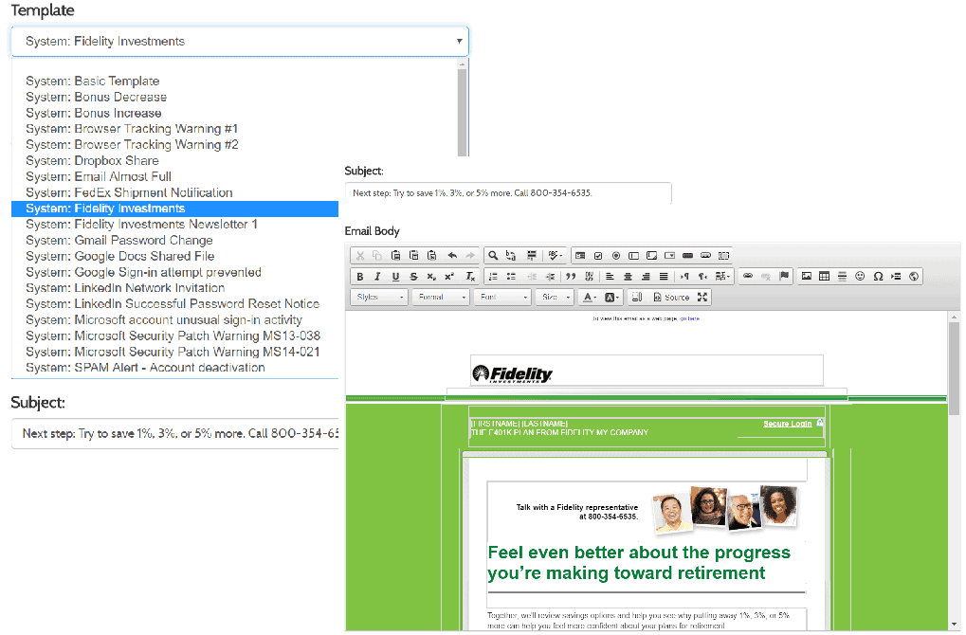
Task: Toggle Center alignment
Action: coord(628,277)
